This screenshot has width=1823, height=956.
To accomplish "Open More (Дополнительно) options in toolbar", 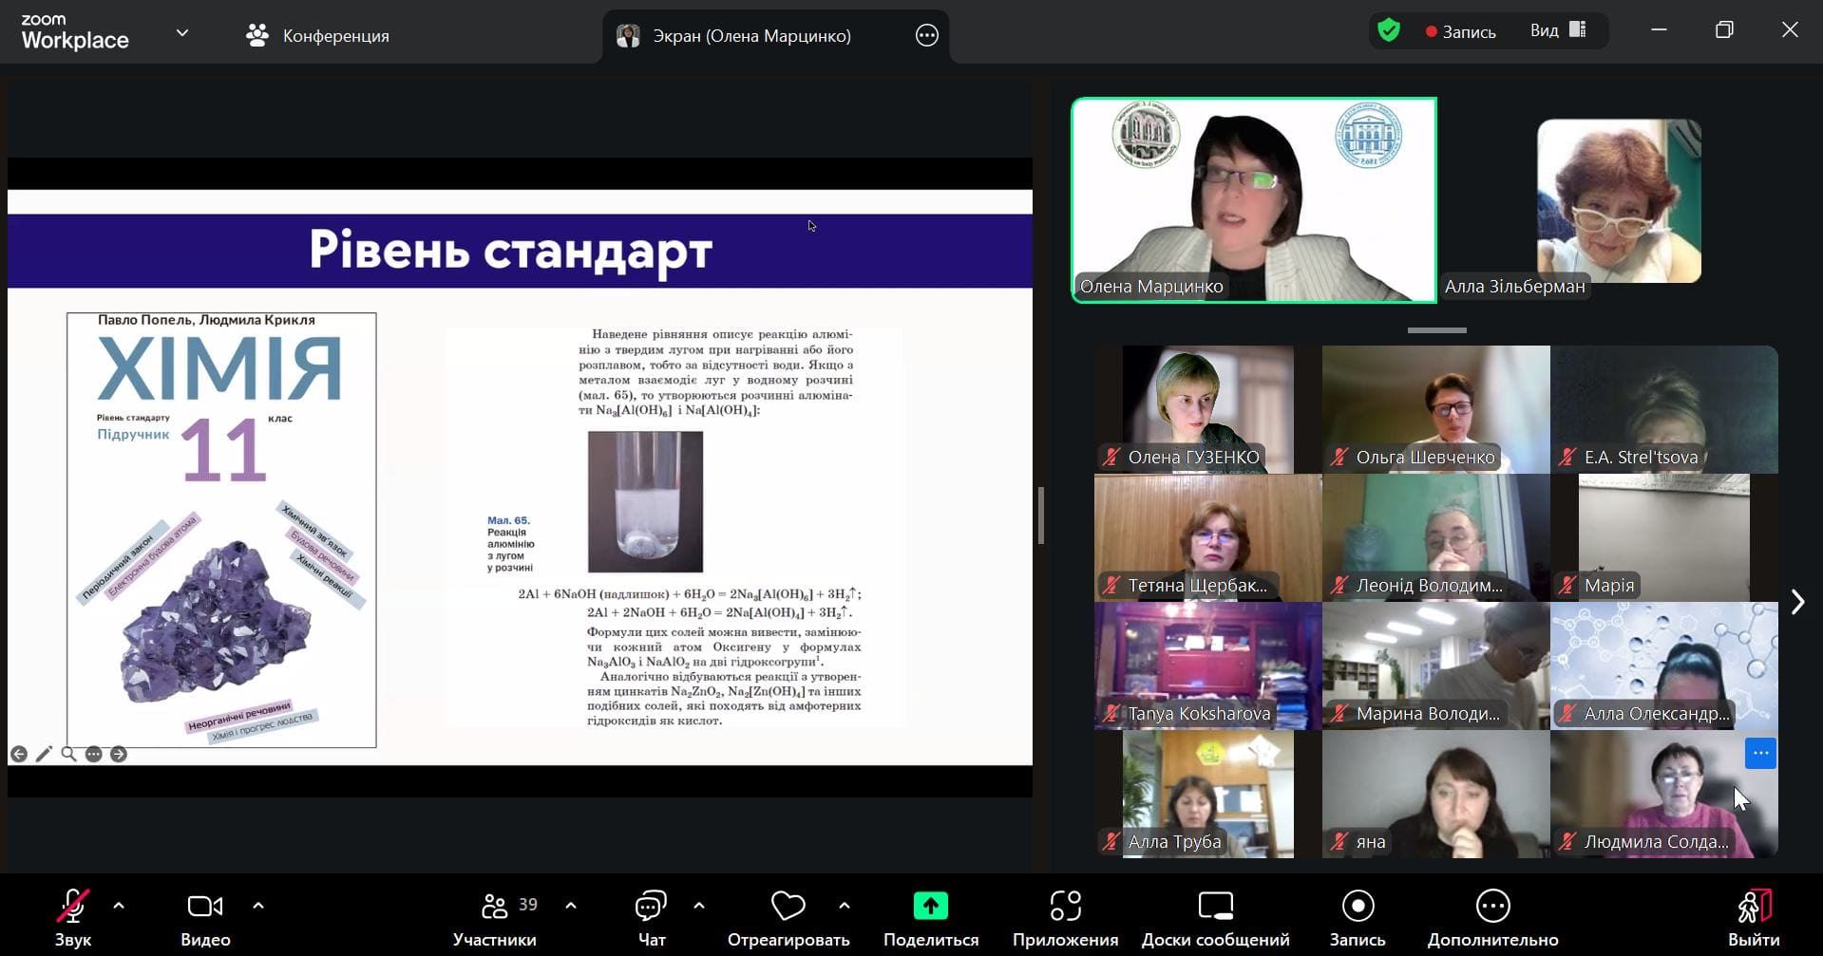I will tap(1492, 908).
